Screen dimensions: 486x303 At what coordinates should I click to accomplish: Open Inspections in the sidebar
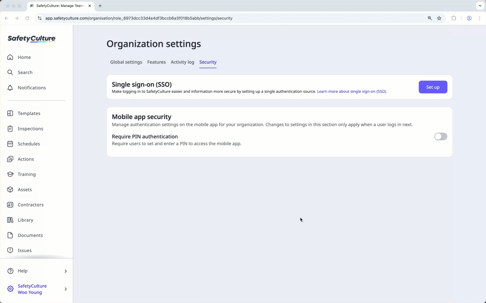click(30, 129)
